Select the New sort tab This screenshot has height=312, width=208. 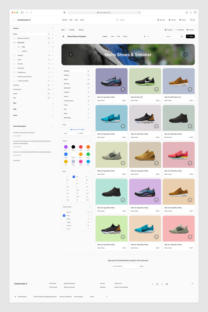tap(113, 37)
